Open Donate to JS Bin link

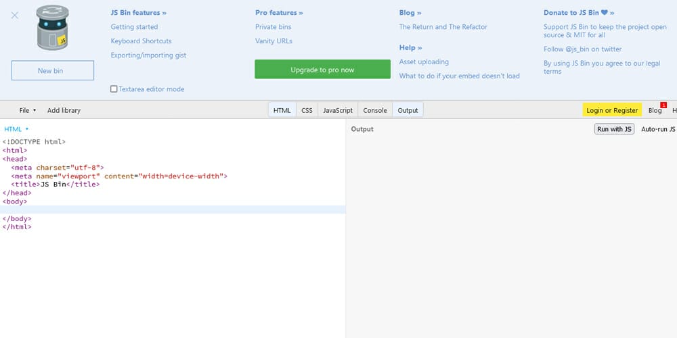[x=579, y=12]
